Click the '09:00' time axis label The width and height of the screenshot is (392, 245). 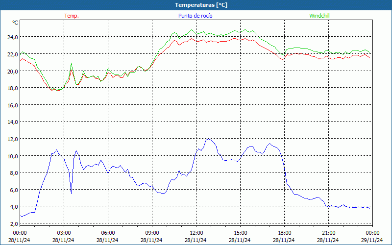click(152, 233)
